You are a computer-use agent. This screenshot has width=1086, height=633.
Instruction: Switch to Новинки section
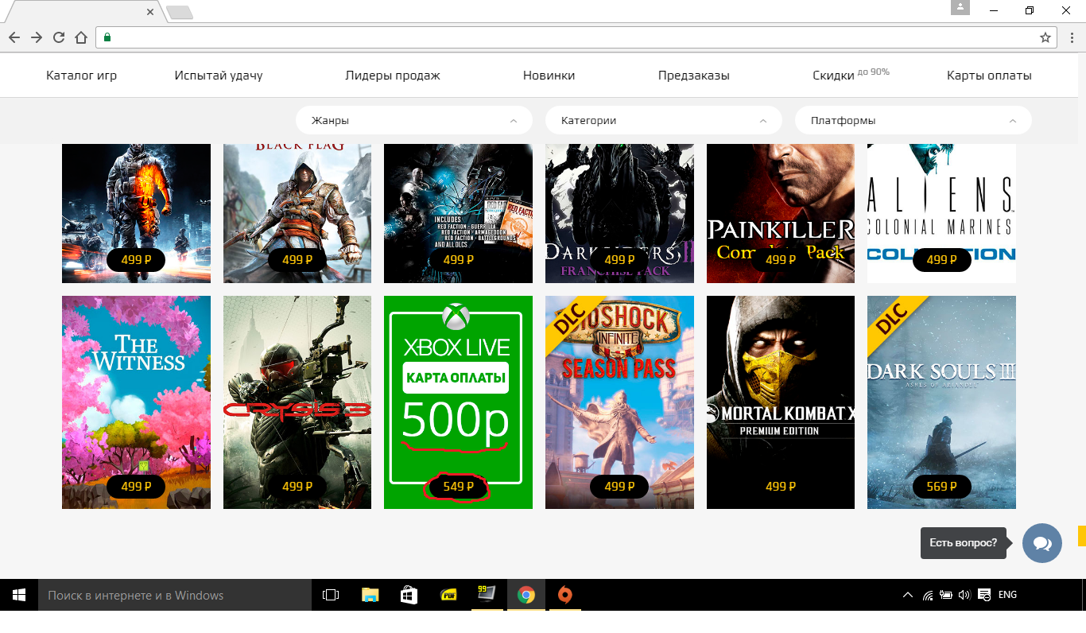click(549, 76)
